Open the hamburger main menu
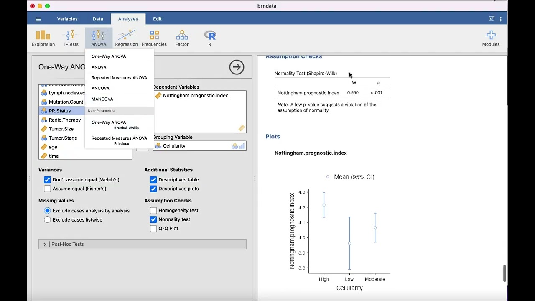This screenshot has height=301, width=535. [38, 19]
